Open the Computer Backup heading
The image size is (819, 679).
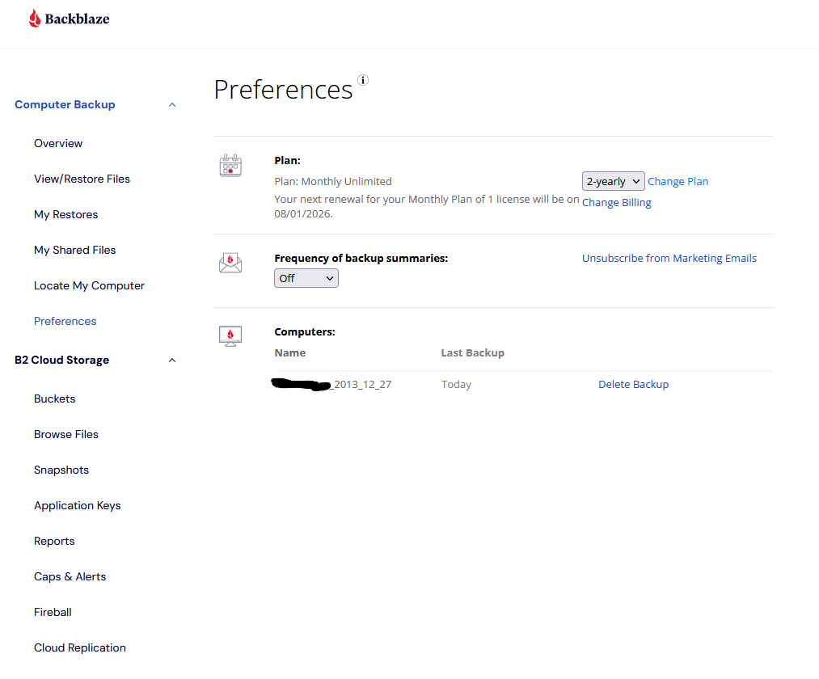click(x=65, y=104)
